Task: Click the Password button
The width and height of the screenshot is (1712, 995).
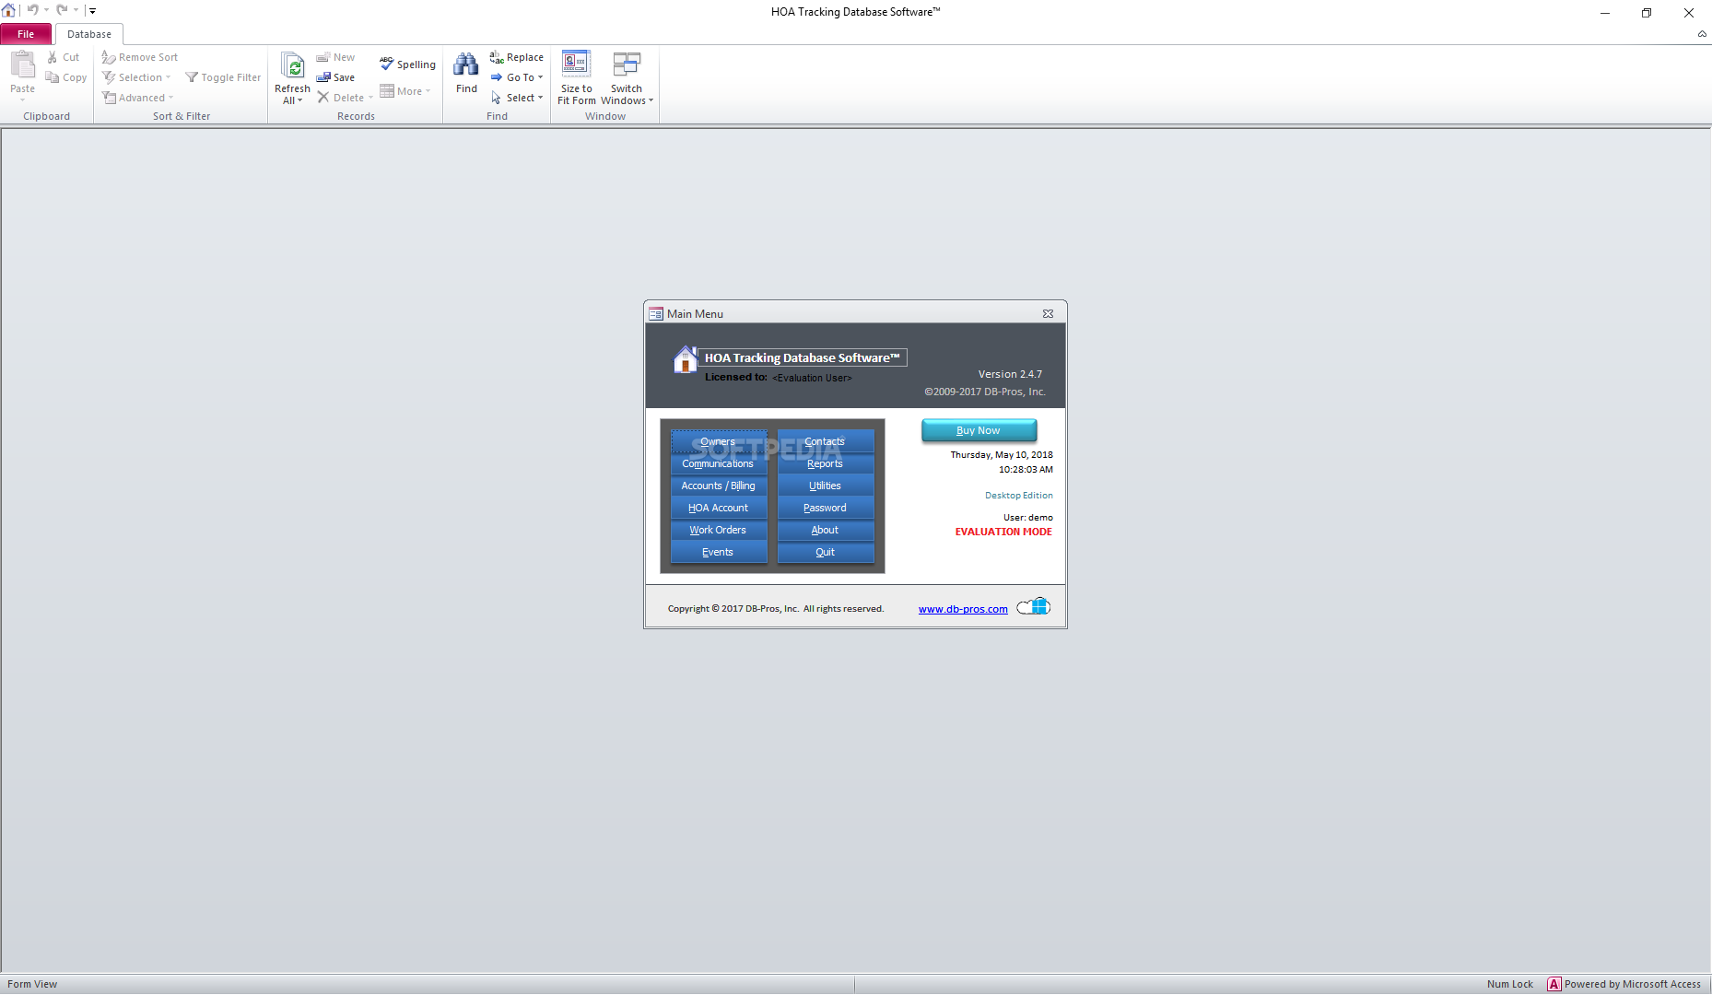Action: (x=825, y=508)
